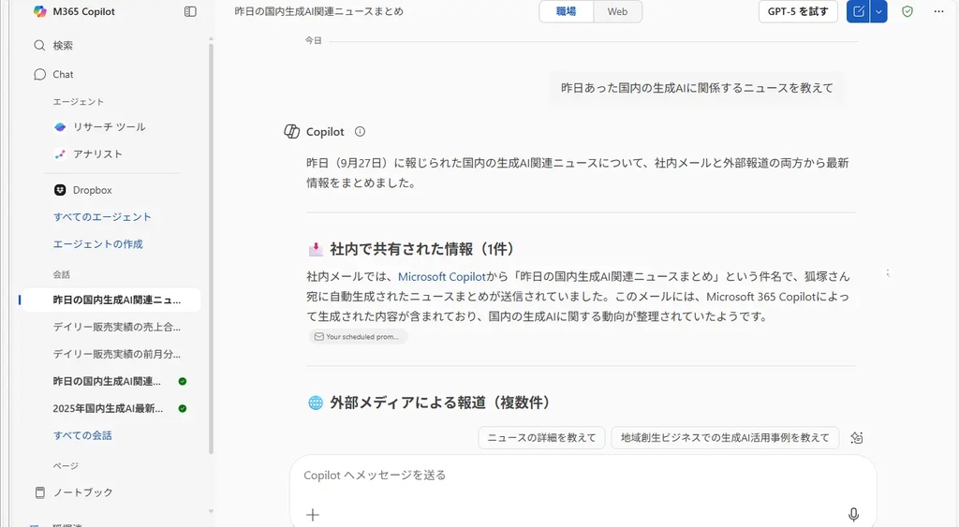959x527 pixels.
Task: Click the search magnifier icon in sidebar
Action: tap(39, 45)
